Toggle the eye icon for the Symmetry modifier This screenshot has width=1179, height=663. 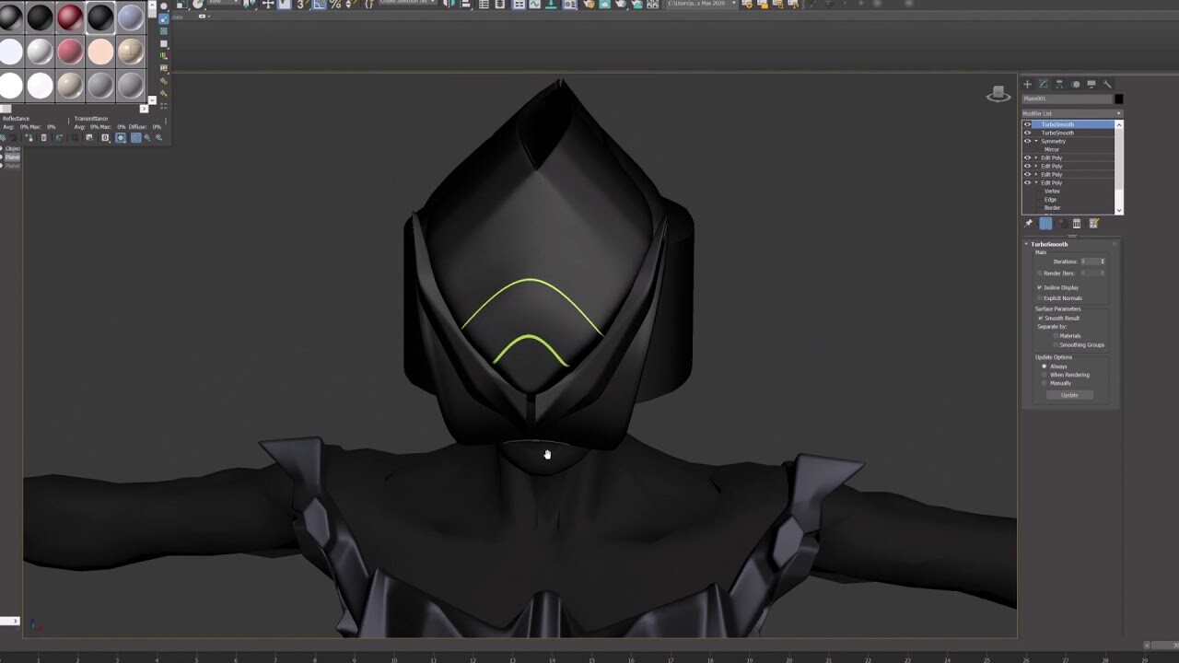(1027, 141)
